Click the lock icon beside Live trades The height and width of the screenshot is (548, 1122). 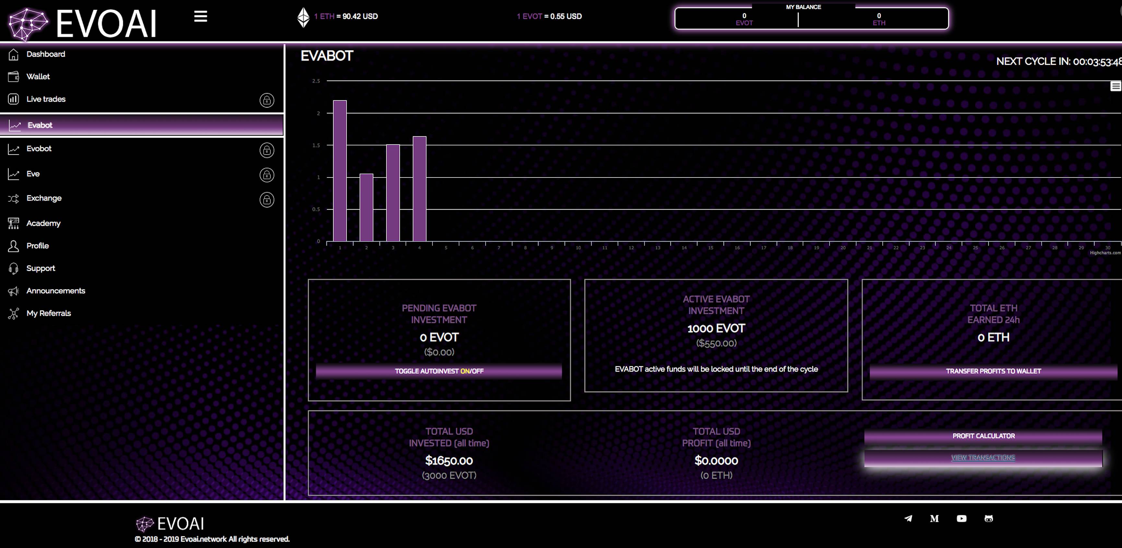(267, 100)
